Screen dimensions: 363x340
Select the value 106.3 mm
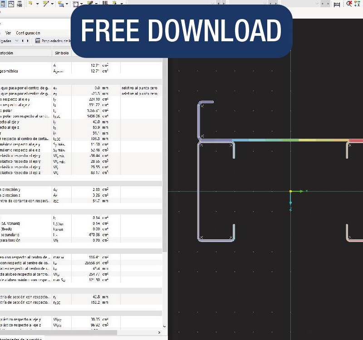[95, 139]
